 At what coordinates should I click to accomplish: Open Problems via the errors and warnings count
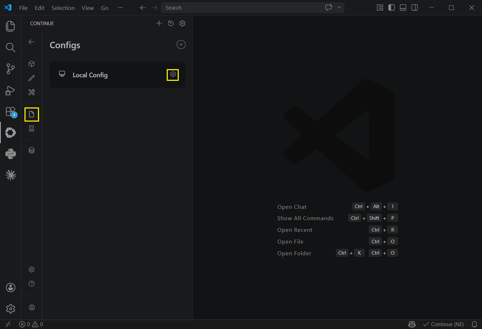pos(31,324)
